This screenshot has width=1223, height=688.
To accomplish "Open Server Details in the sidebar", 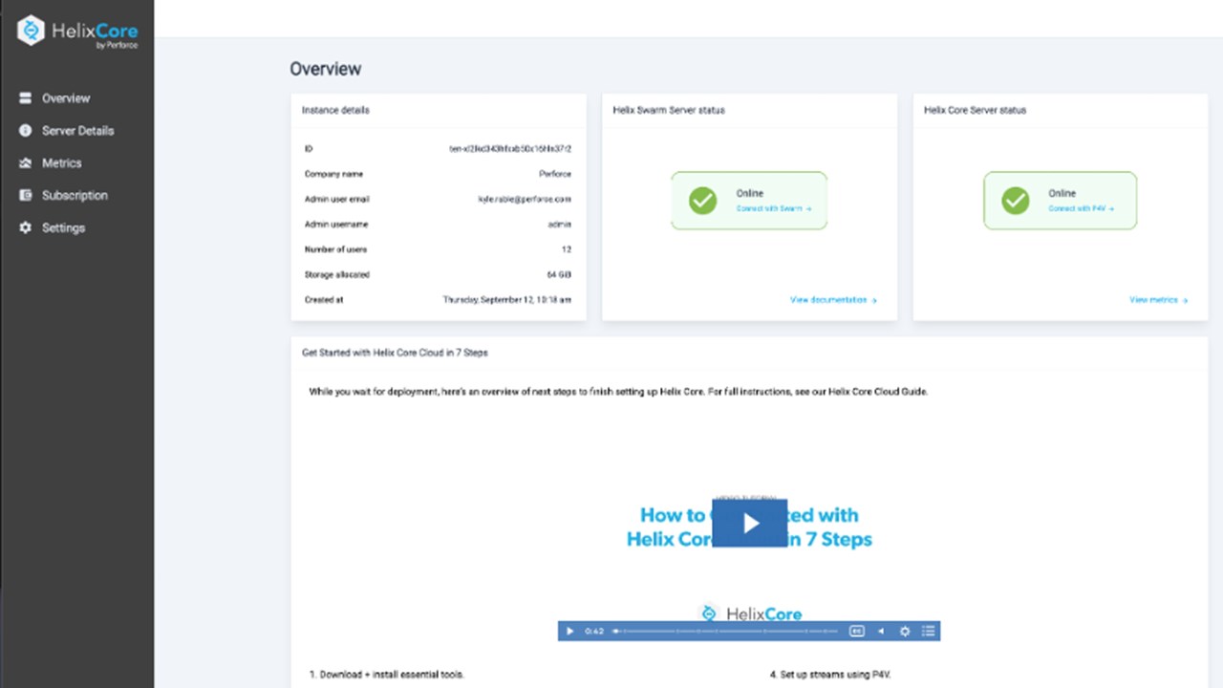I will 77,131.
